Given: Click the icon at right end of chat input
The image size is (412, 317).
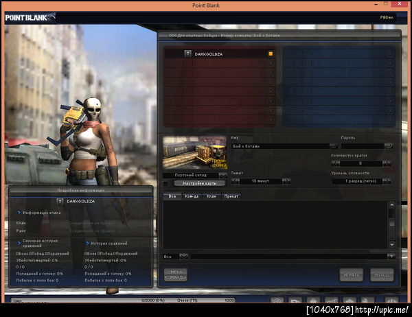Looking at the screenshot, I should pos(391,256).
